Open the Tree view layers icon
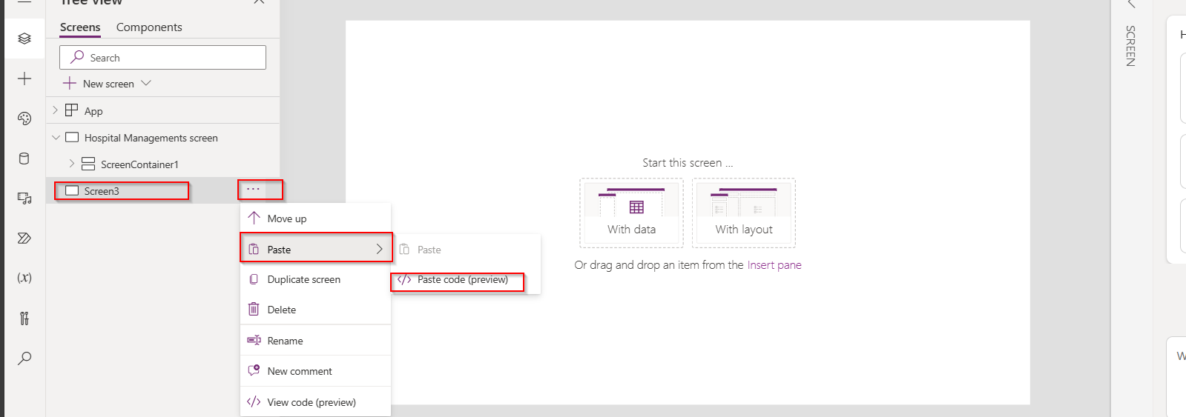The image size is (1186, 417). pyautogui.click(x=24, y=39)
